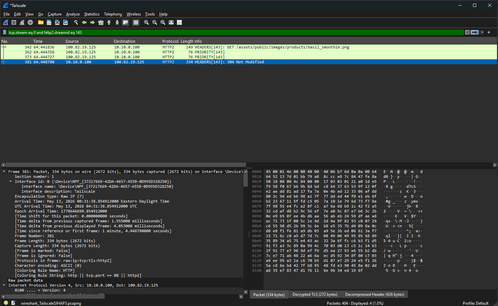
Task: Select the Encapsulation type: Raw IP line
Action: pyautogui.click(x=49, y=196)
